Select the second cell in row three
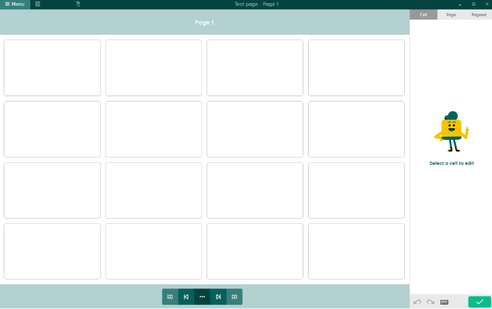This screenshot has height=309, width=492. [x=153, y=190]
